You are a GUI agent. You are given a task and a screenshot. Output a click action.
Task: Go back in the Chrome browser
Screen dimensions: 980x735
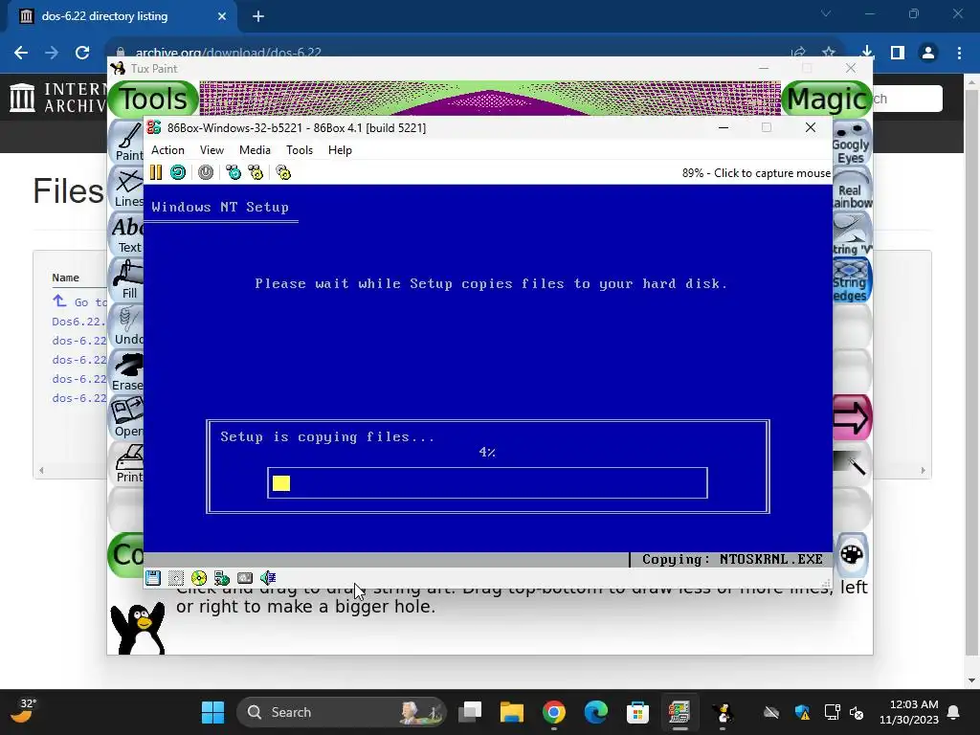click(21, 53)
